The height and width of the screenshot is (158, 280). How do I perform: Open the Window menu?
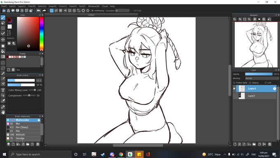click(94, 6)
